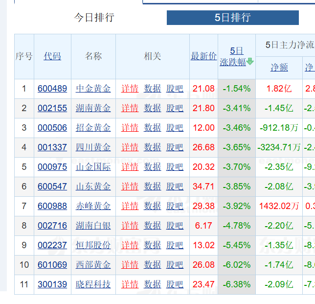Visit 股吧 for 山金国际
This screenshot has width=315, height=304.
(175, 167)
